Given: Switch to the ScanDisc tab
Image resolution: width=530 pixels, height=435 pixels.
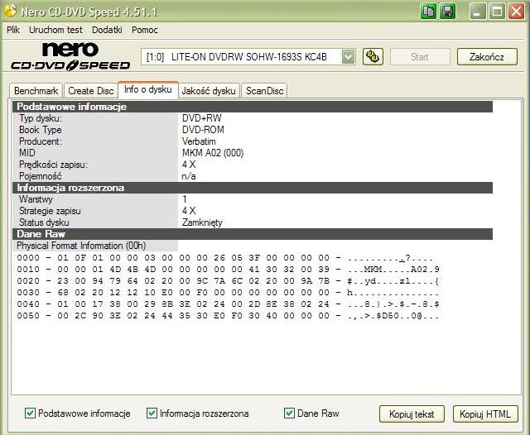Looking at the screenshot, I should pos(264,91).
